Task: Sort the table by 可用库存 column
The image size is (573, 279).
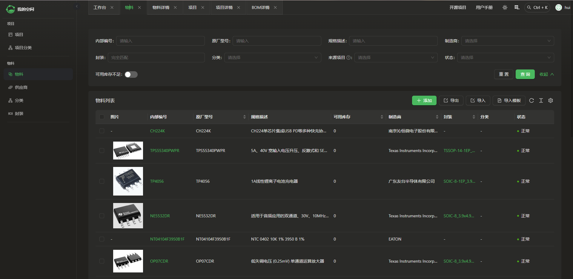Action: click(x=382, y=117)
